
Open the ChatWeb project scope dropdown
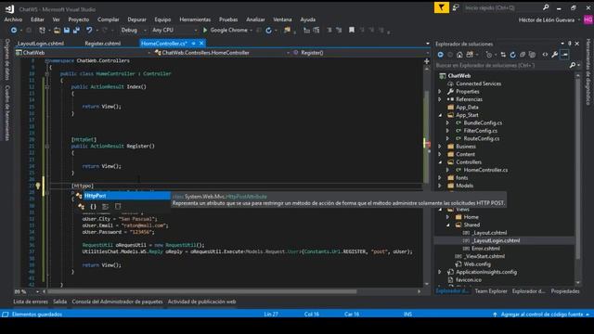point(148,53)
